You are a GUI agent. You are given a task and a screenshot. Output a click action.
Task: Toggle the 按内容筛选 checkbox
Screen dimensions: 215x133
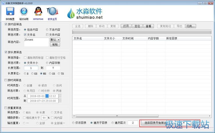tap(6, 24)
